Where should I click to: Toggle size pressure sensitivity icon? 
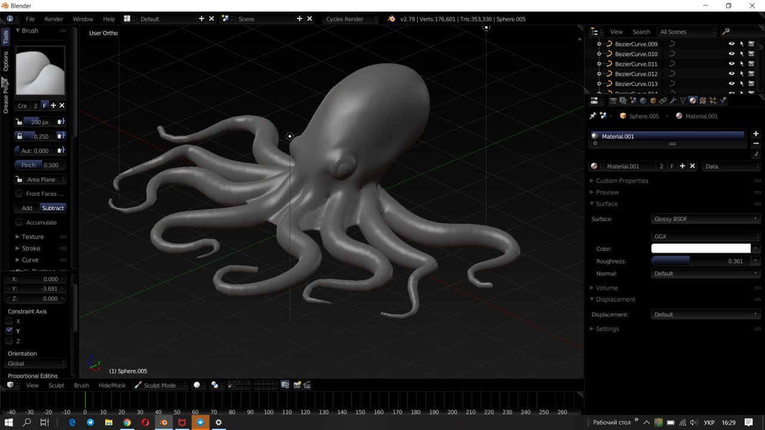coord(60,122)
